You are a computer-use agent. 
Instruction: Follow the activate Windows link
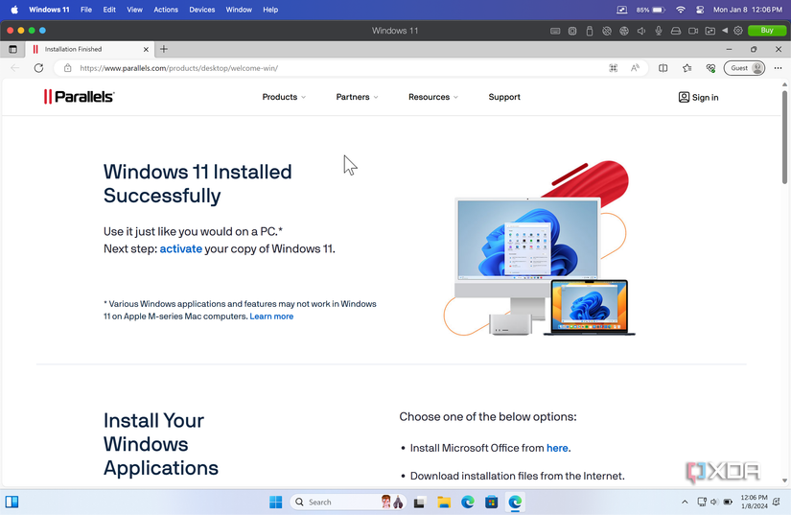(181, 248)
